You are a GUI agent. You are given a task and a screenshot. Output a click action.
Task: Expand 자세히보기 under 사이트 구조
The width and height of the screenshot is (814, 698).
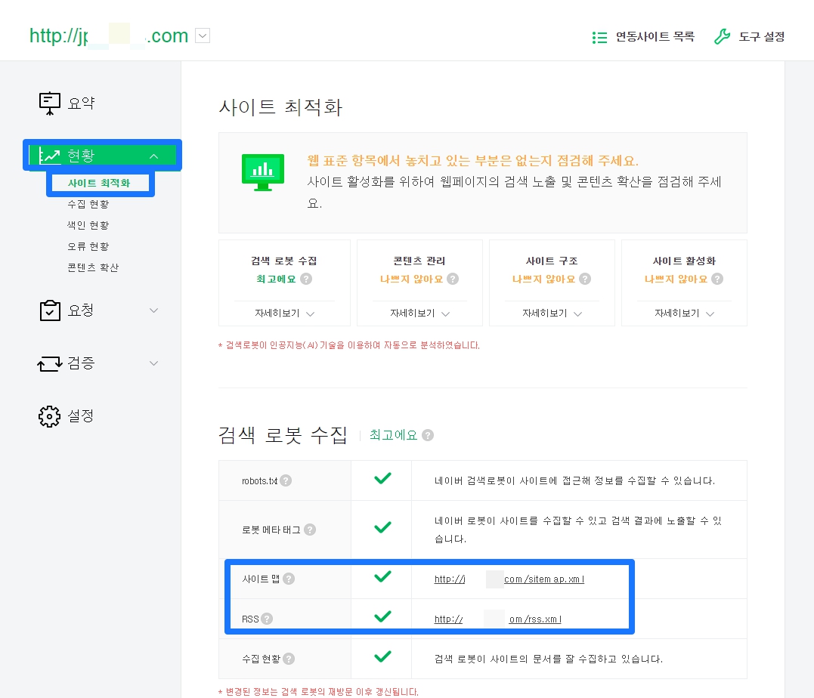click(552, 313)
